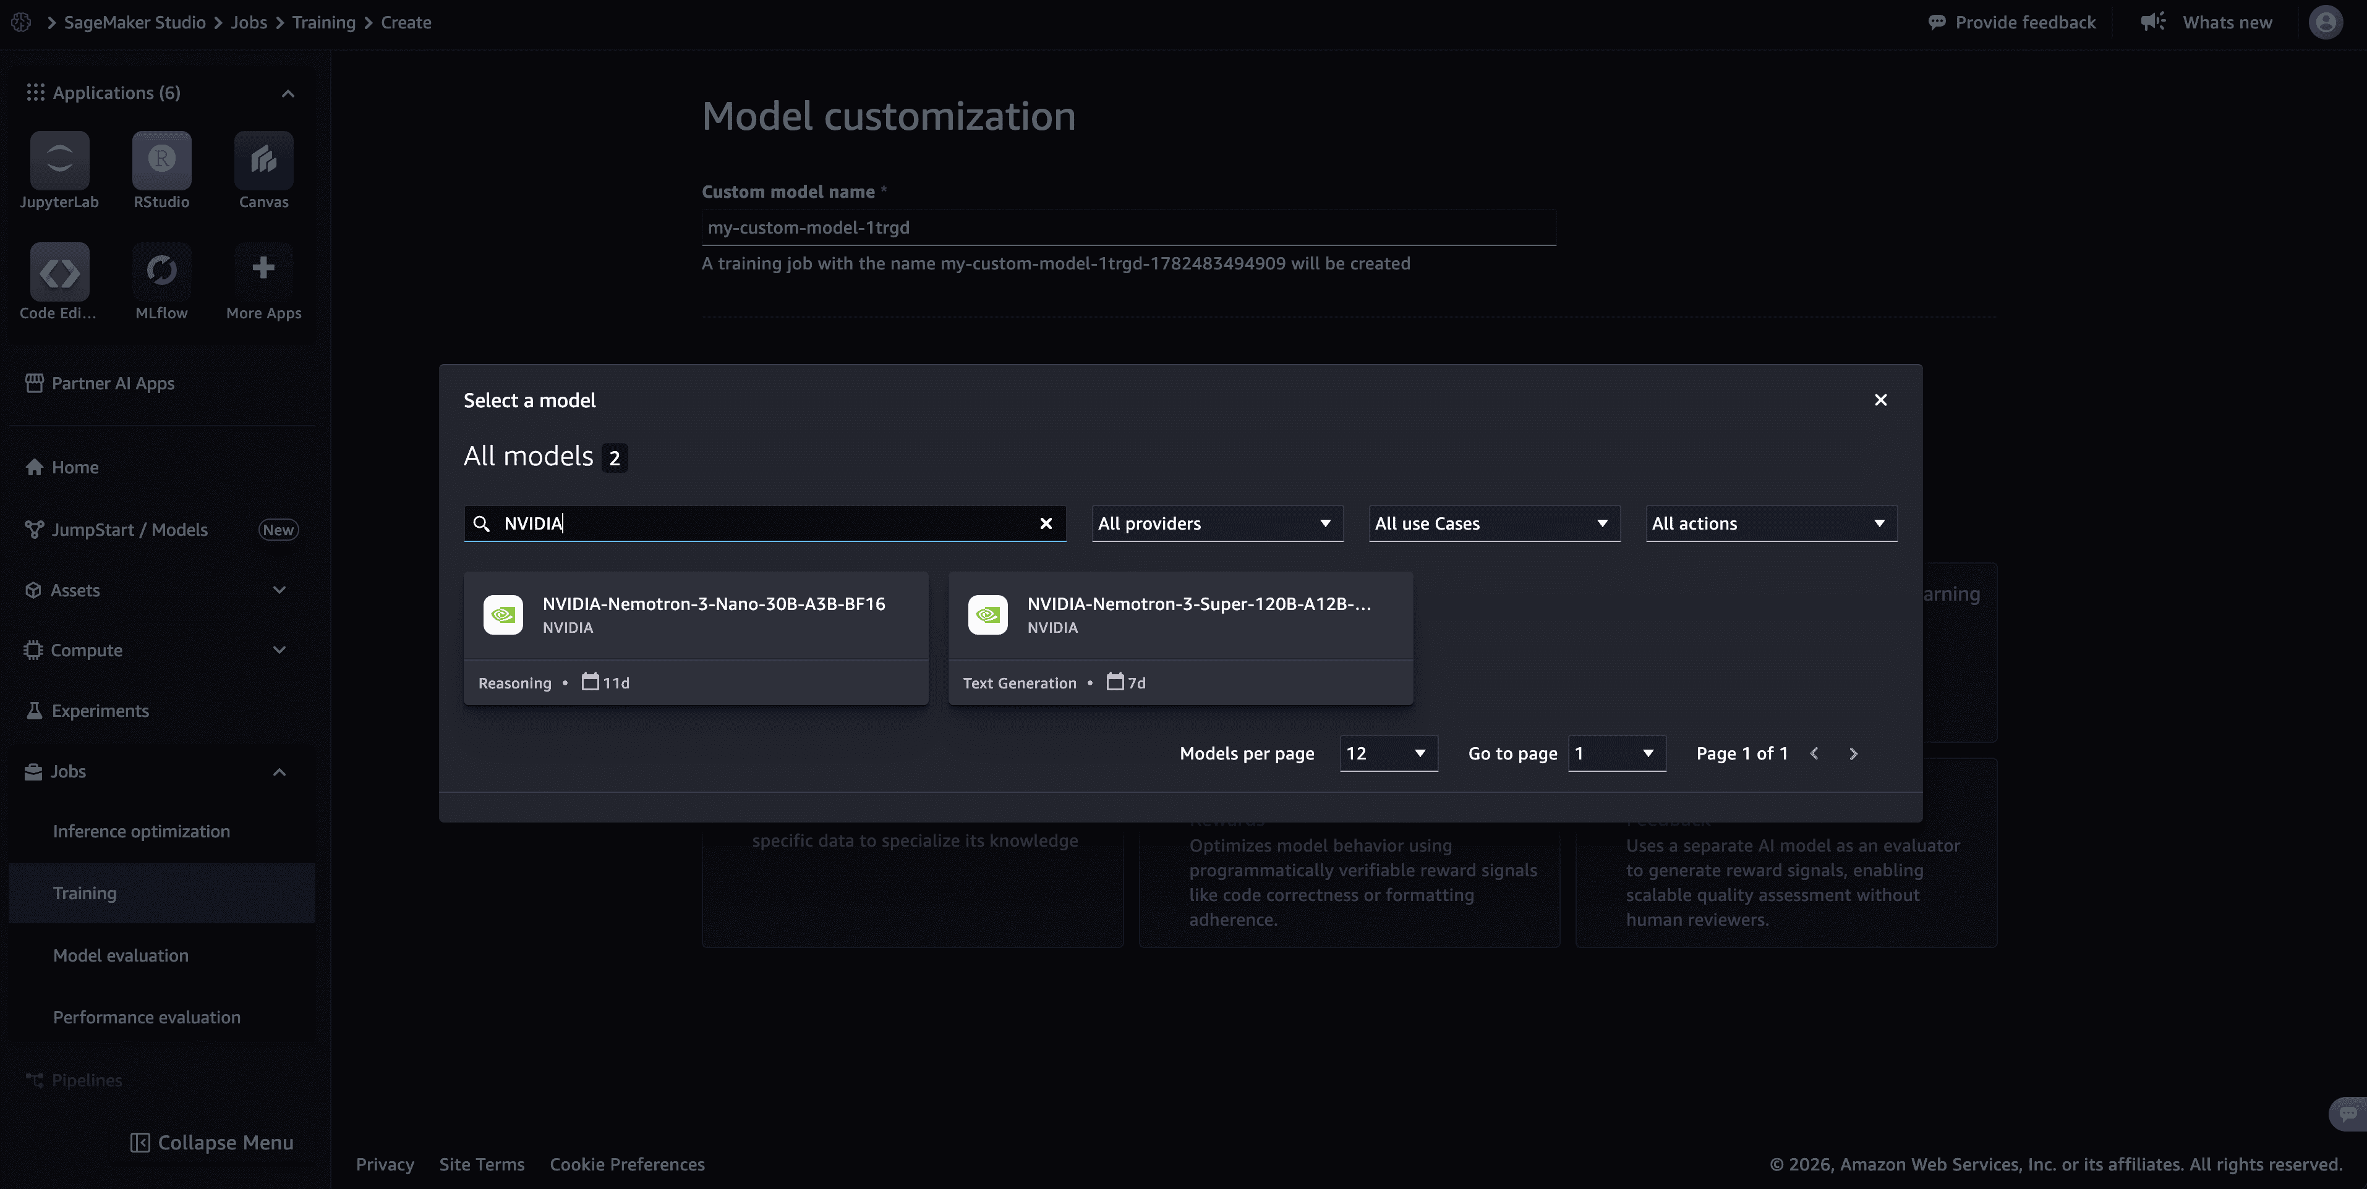Click the More Apps plus icon
The height and width of the screenshot is (1189, 2367).
coord(263,268)
